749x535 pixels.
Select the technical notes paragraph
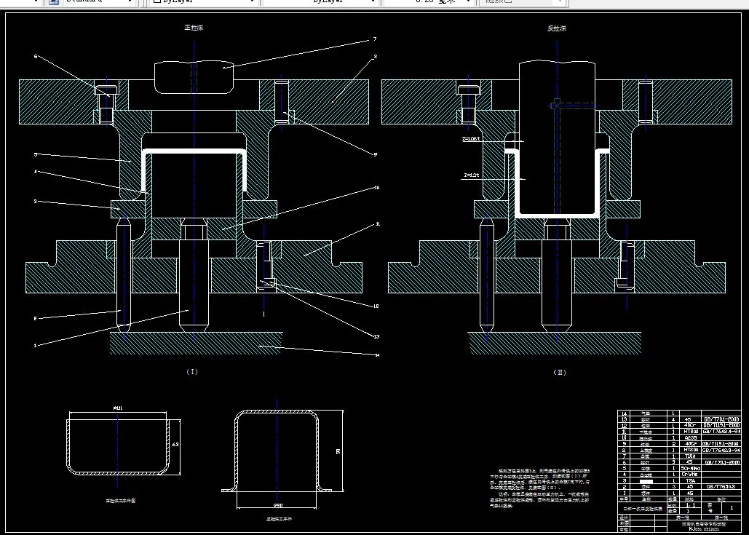540,488
